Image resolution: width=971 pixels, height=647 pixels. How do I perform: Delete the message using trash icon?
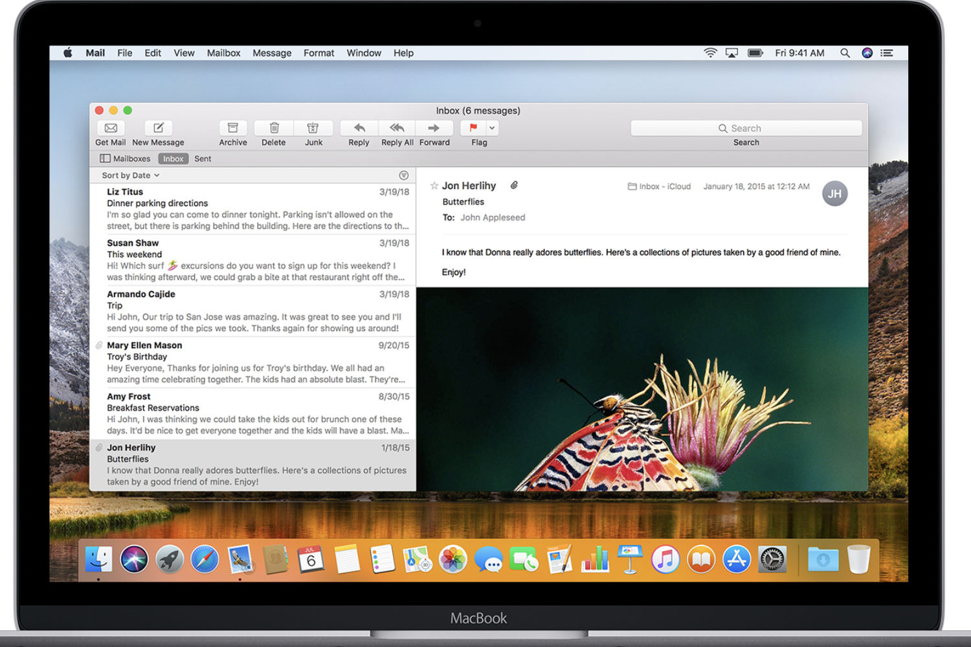click(x=274, y=128)
